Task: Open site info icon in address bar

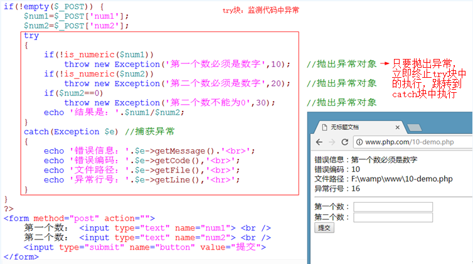Action: (x=358, y=142)
